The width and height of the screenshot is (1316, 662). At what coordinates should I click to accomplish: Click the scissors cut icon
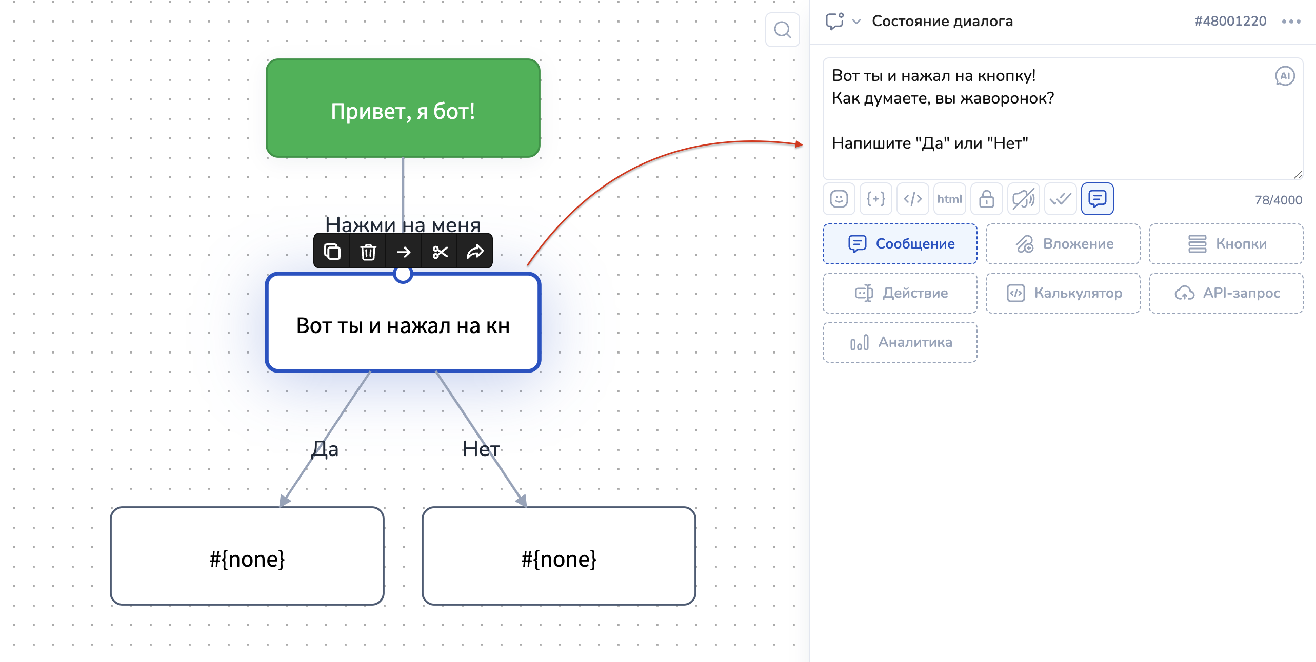click(x=440, y=252)
